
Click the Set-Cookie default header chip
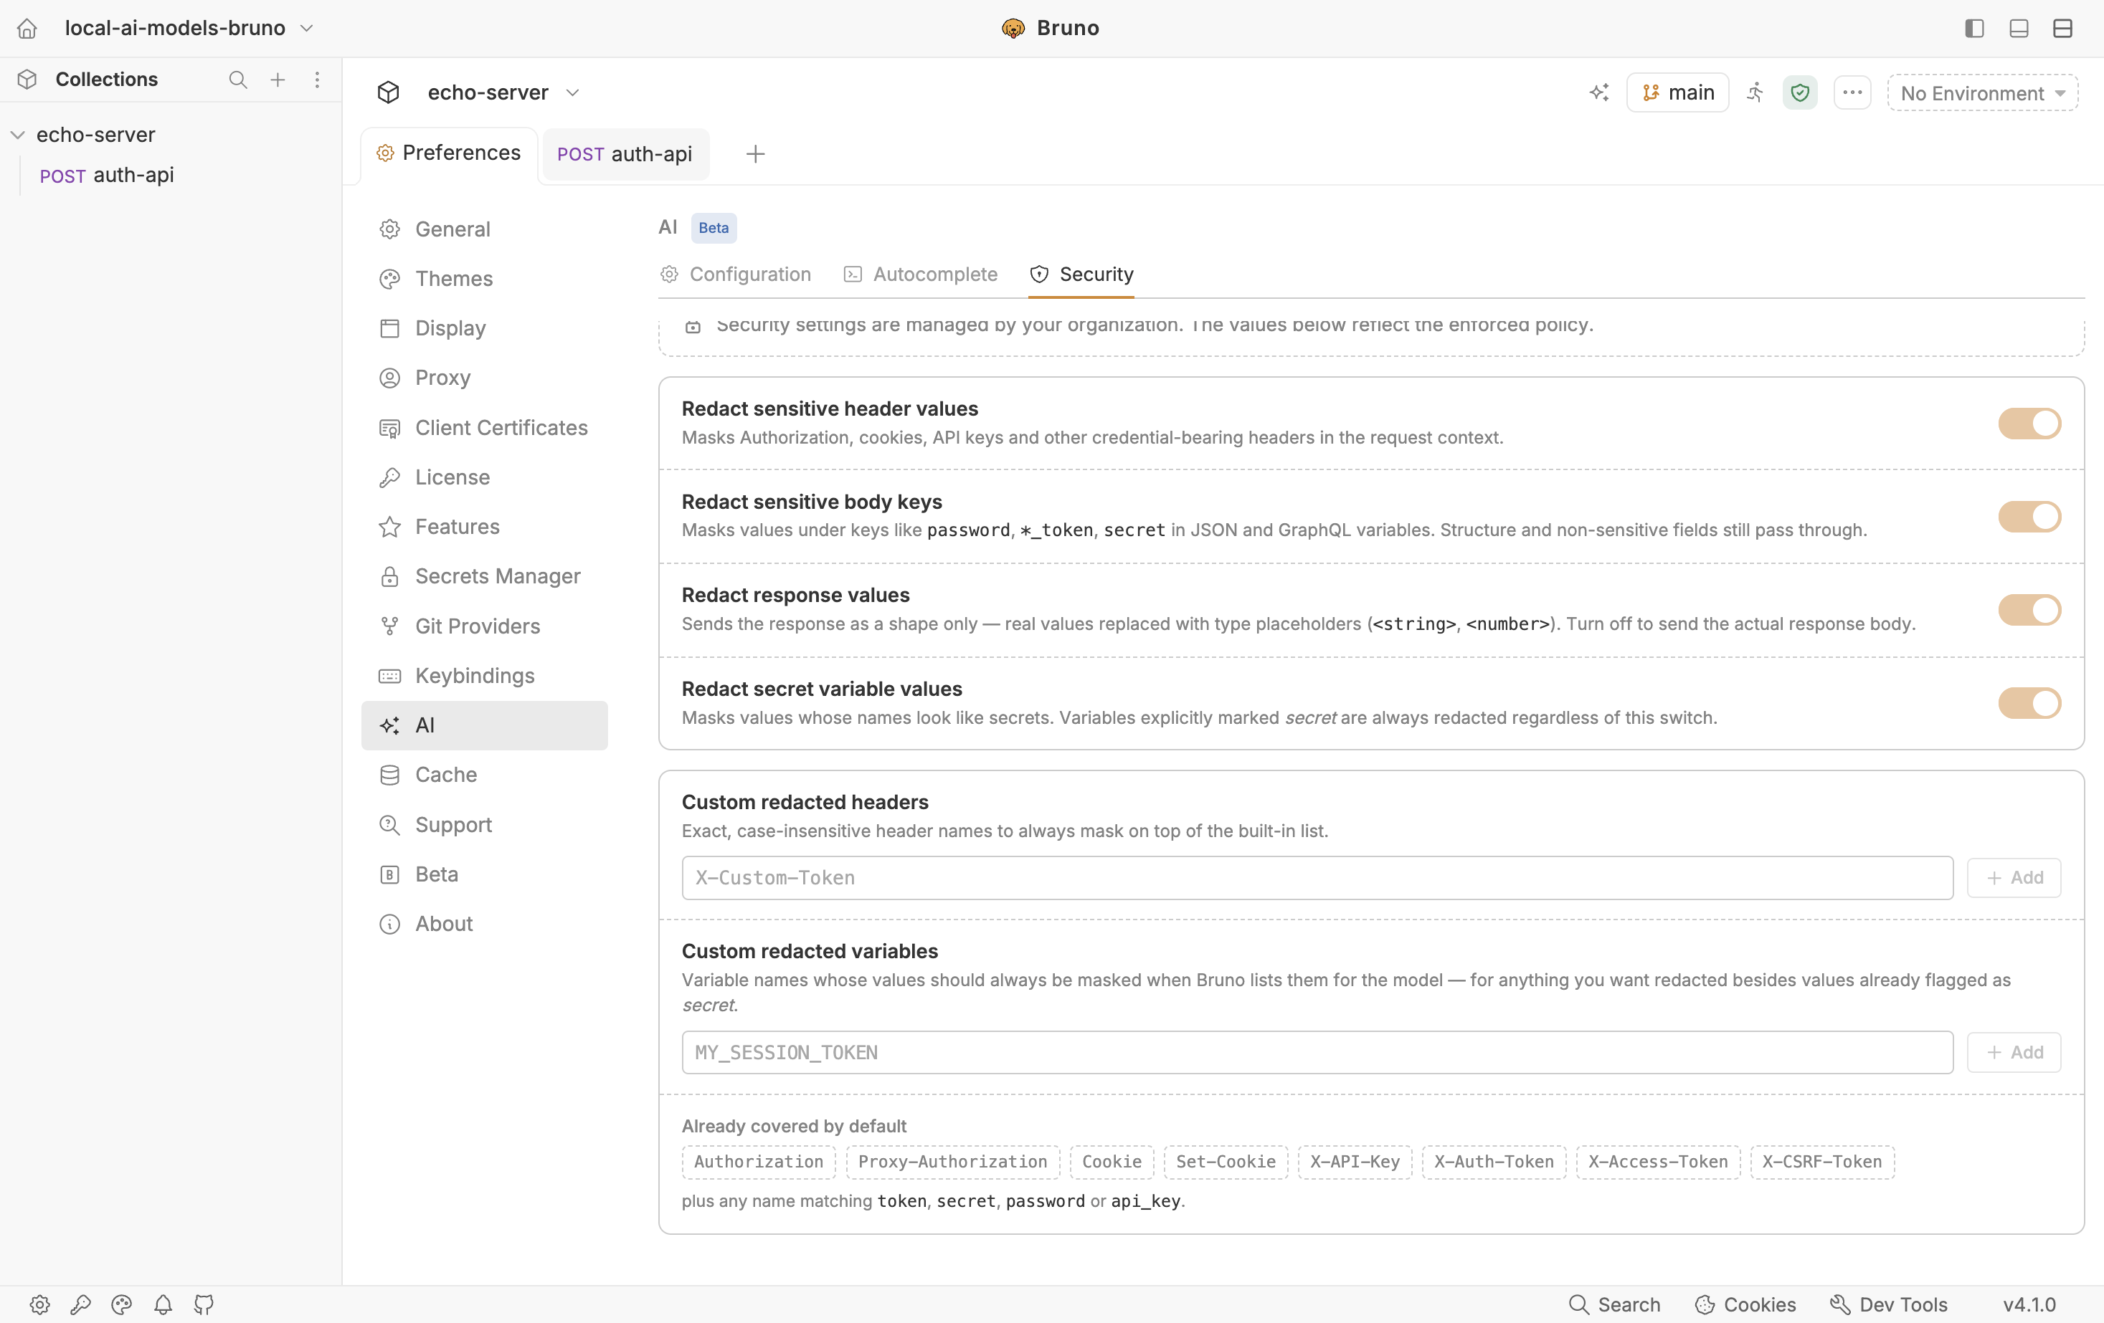coord(1226,1162)
